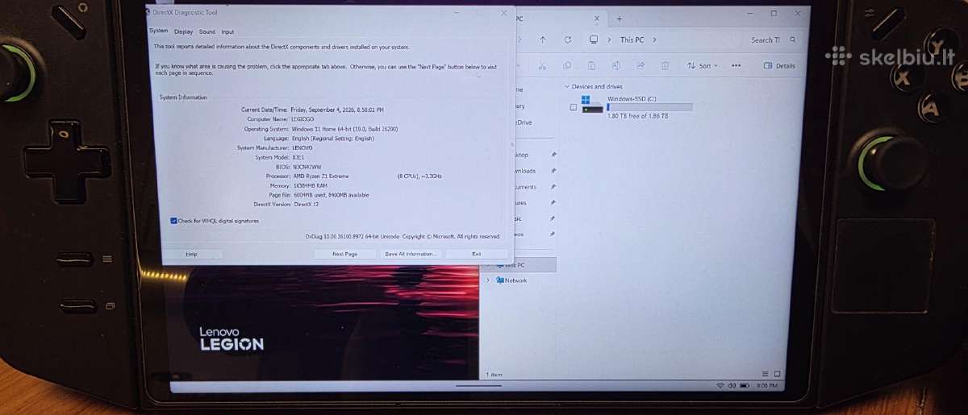Screen dimensions: 968x415
Task: Click the C: drive capacity bar
Action: click(x=649, y=106)
